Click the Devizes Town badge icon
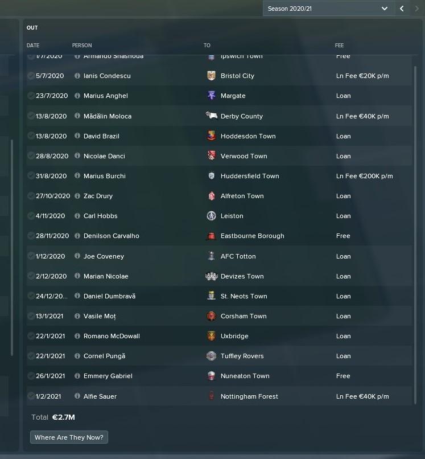 [x=211, y=276]
